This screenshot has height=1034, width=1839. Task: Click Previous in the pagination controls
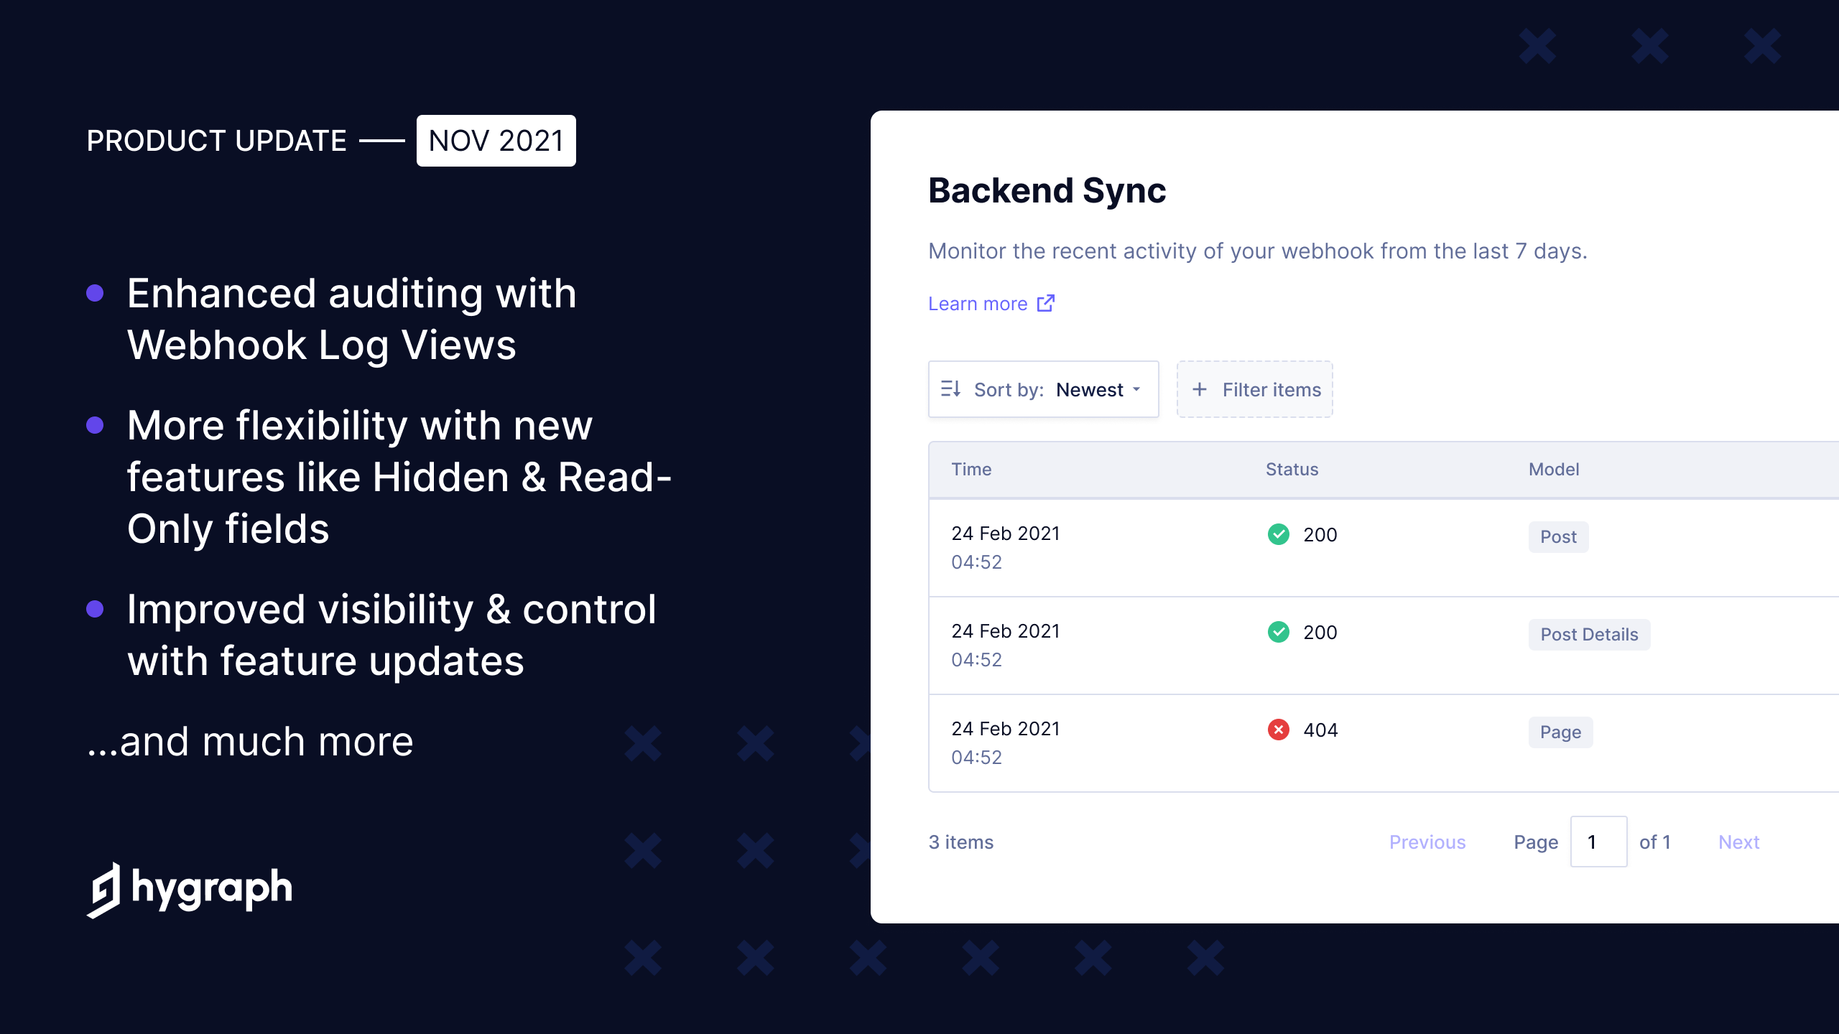1427,842
